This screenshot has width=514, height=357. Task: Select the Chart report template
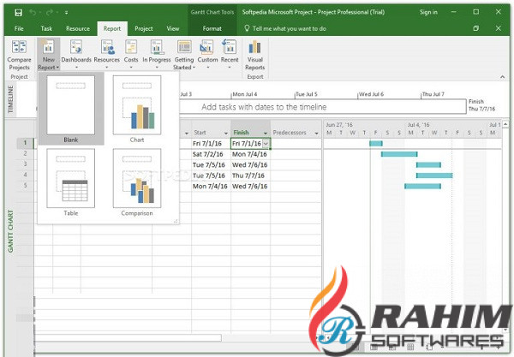tap(137, 109)
